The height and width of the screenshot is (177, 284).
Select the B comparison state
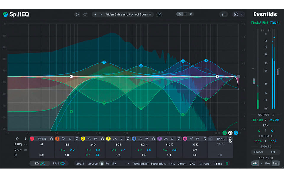pos(191,14)
